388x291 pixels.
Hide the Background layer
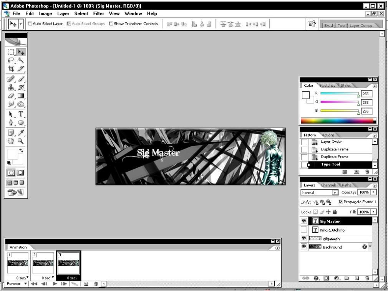coord(303,246)
